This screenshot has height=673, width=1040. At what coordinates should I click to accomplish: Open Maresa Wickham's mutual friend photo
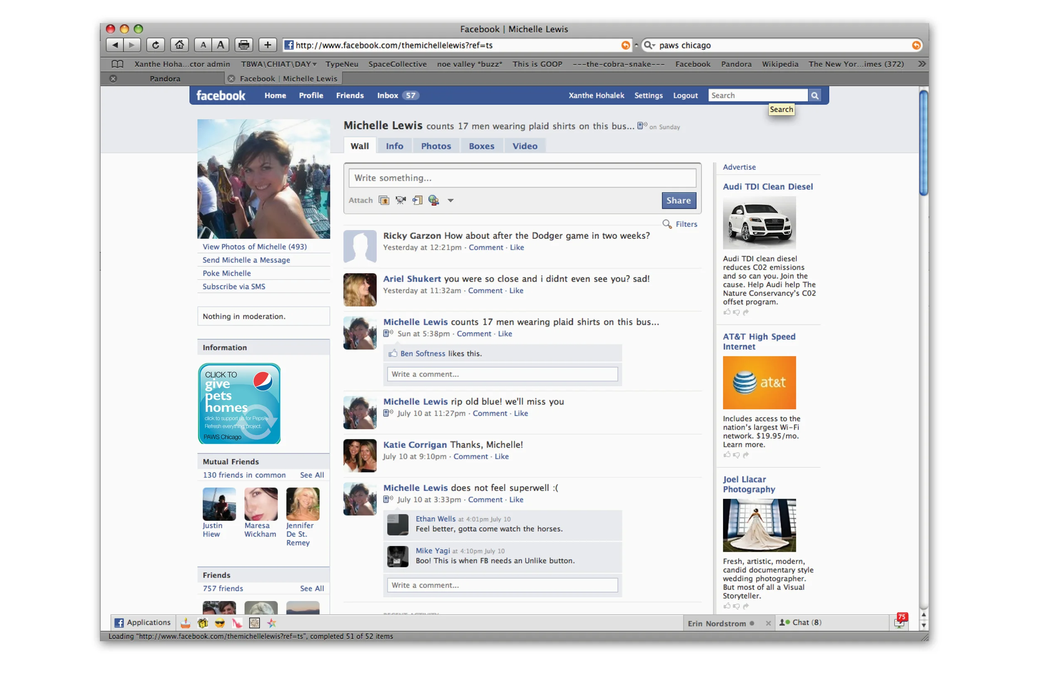click(261, 505)
